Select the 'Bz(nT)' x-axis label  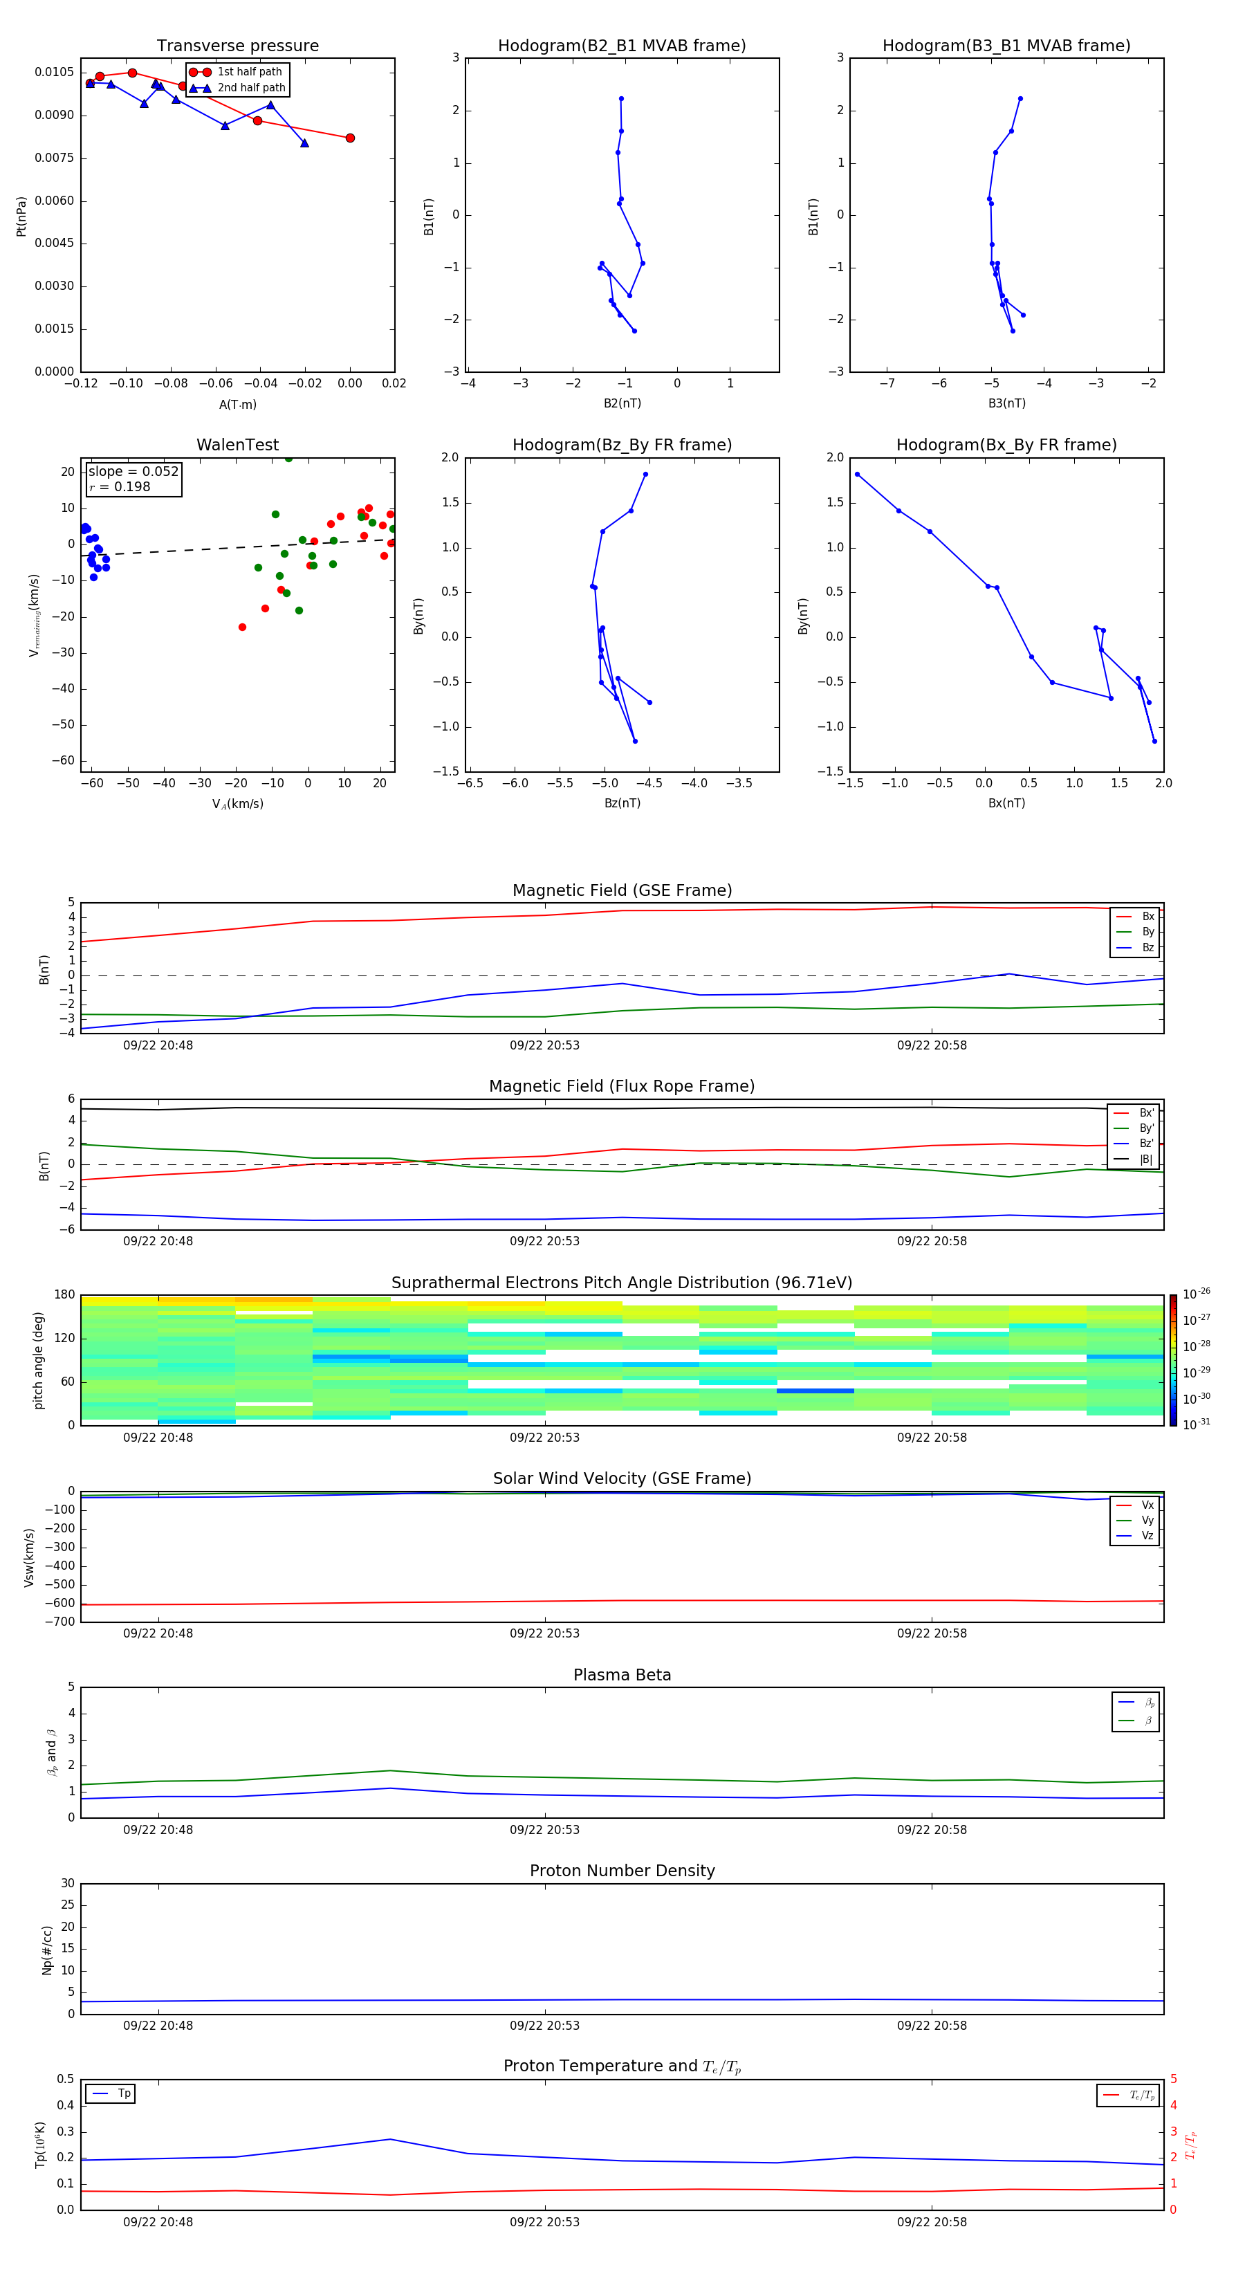[x=622, y=803]
